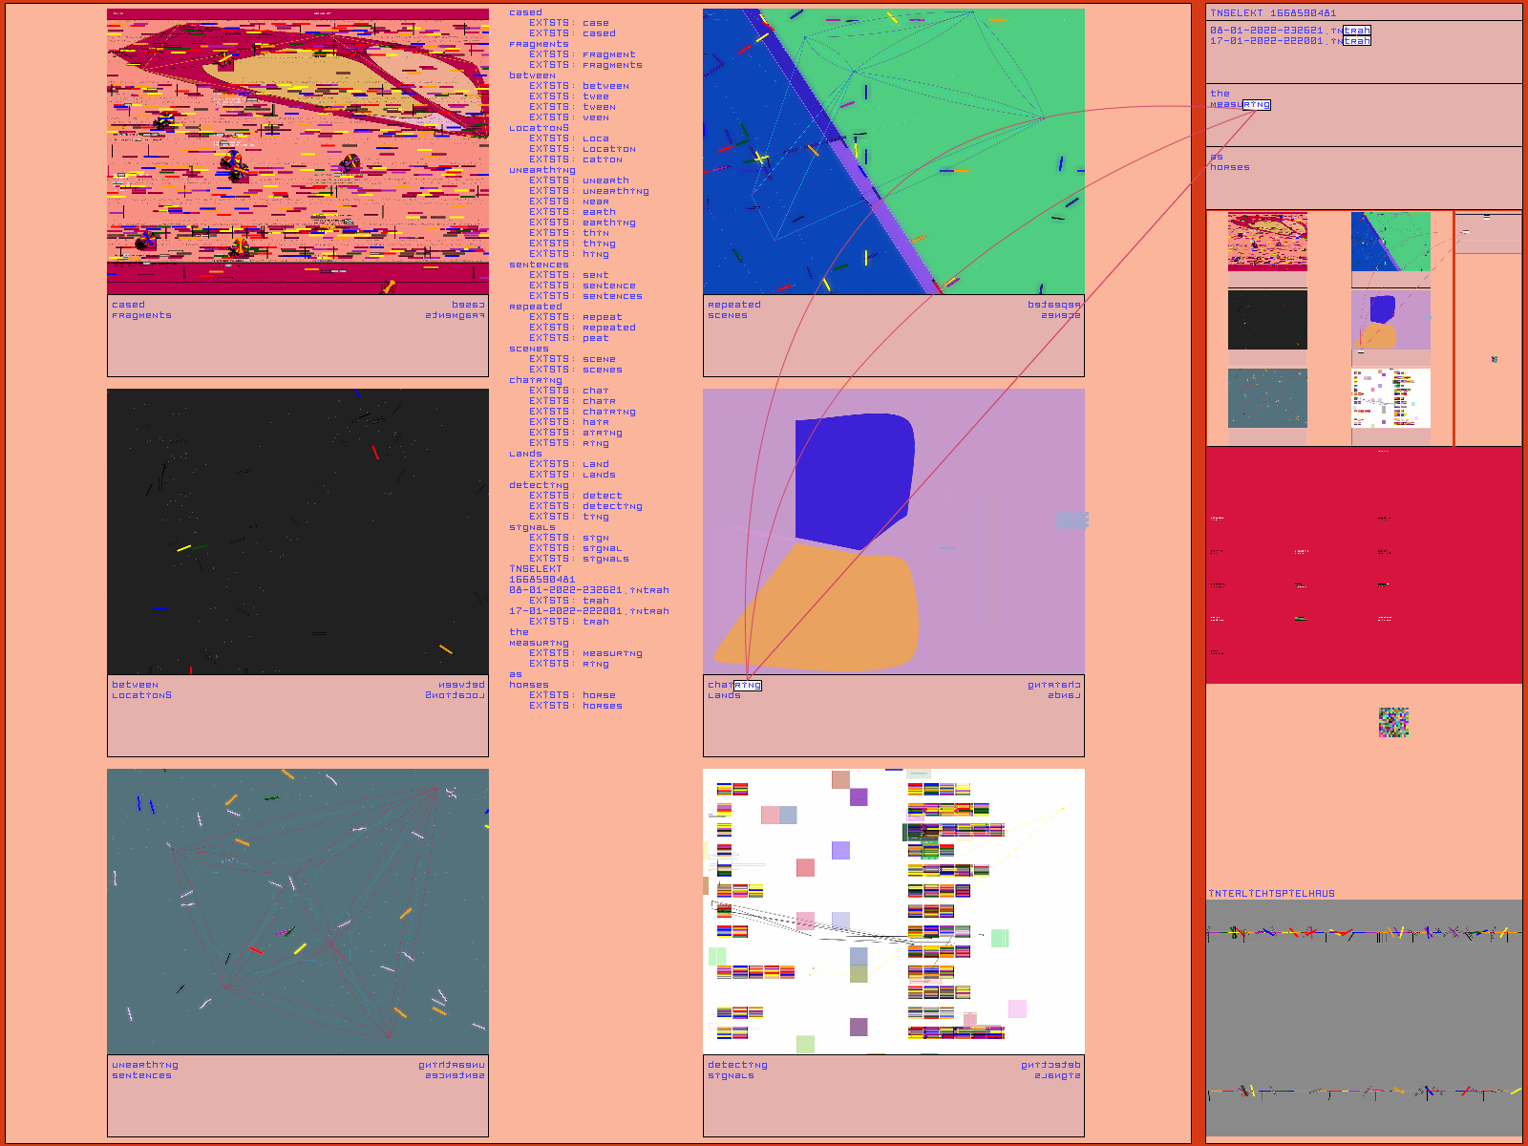Open the blue-green repeated scenes thumbnail
Screen dimensions: 1528x1146
[x=1390, y=242]
